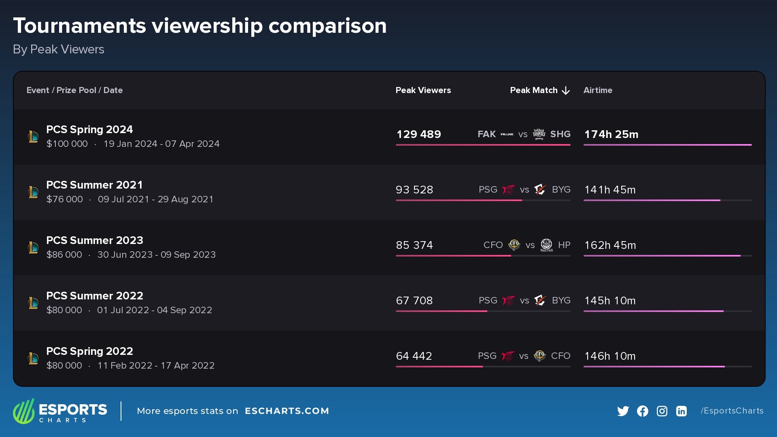777x437 pixels.
Task: Click the peak viewers value 67 708
Action: 414,301
